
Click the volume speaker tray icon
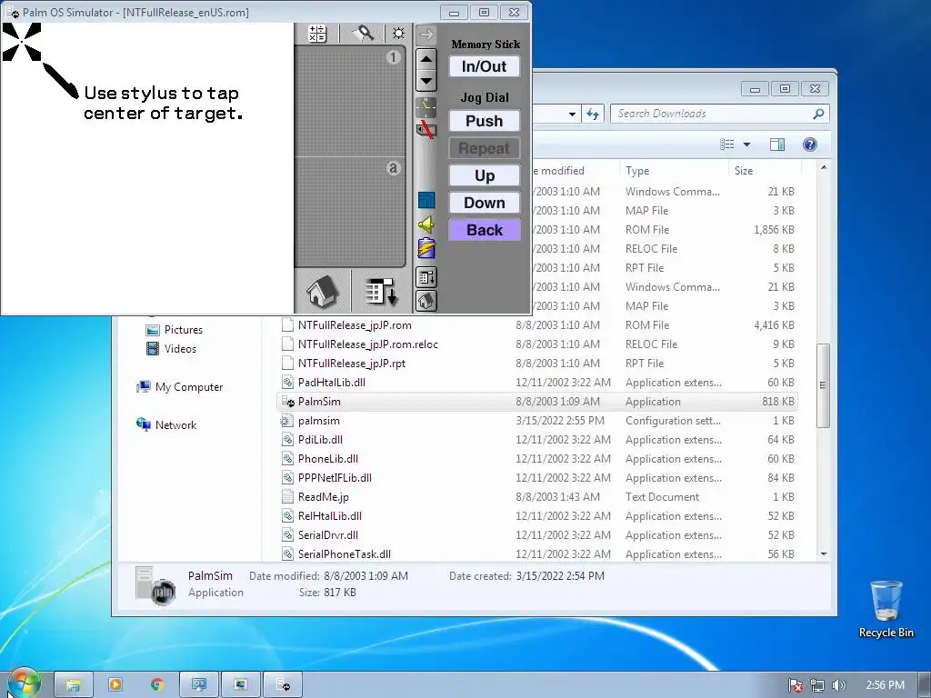pyautogui.click(x=838, y=685)
